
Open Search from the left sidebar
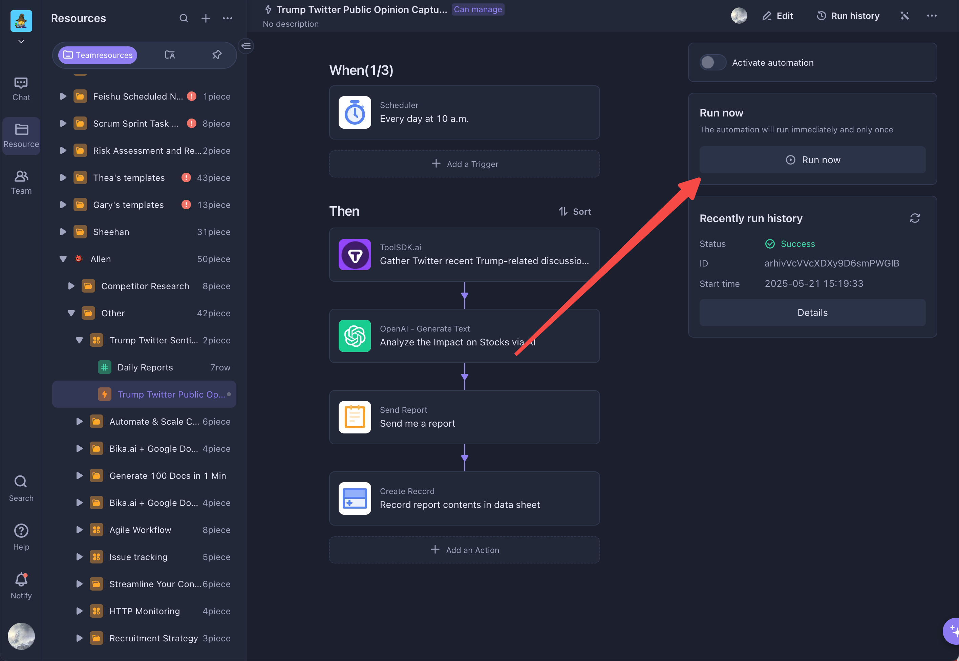(21, 489)
